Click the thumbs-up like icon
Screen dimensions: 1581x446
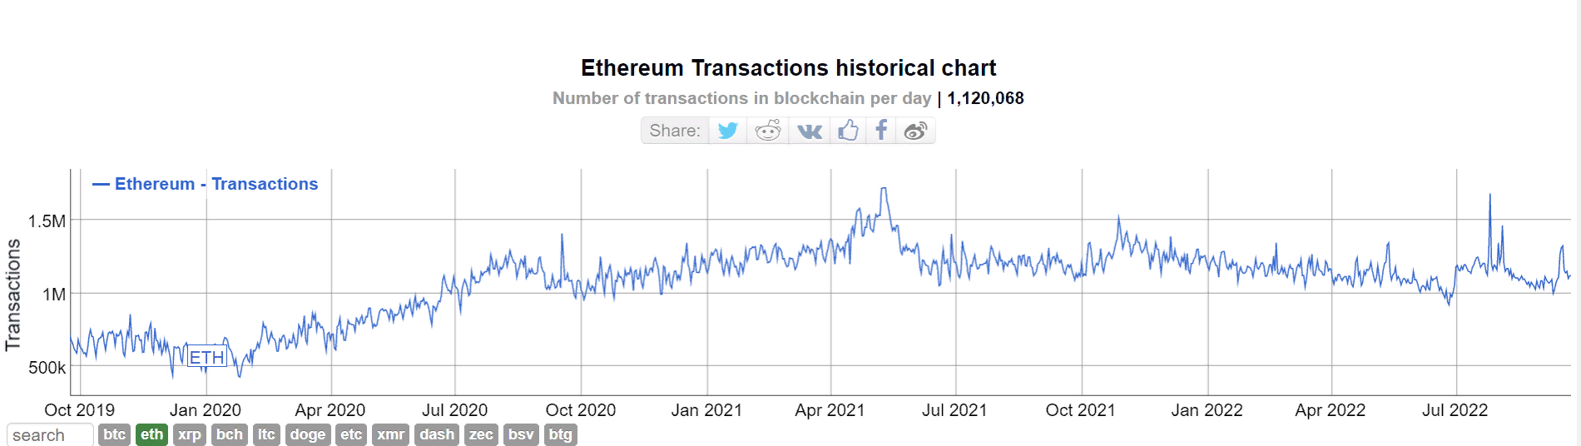[848, 131]
